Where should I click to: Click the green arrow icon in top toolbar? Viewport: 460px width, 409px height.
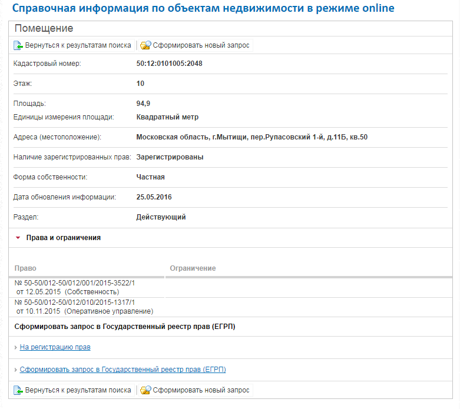pos(18,45)
